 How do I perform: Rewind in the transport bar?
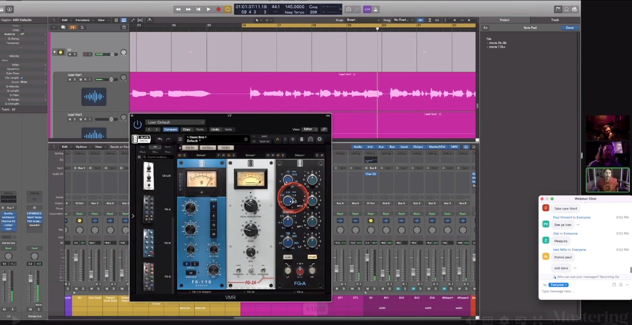(178, 9)
